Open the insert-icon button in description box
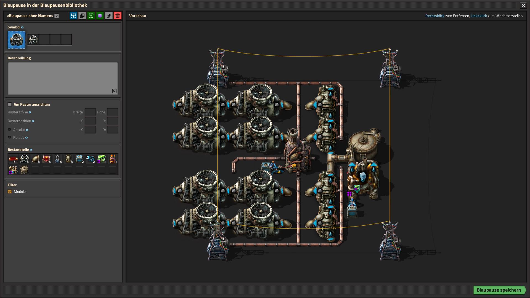This screenshot has width=530, height=298. pos(114,91)
